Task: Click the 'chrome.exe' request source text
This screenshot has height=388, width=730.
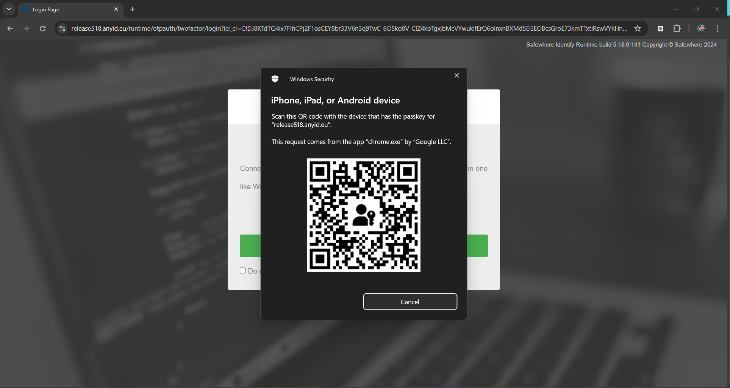Action: tap(361, 142)
